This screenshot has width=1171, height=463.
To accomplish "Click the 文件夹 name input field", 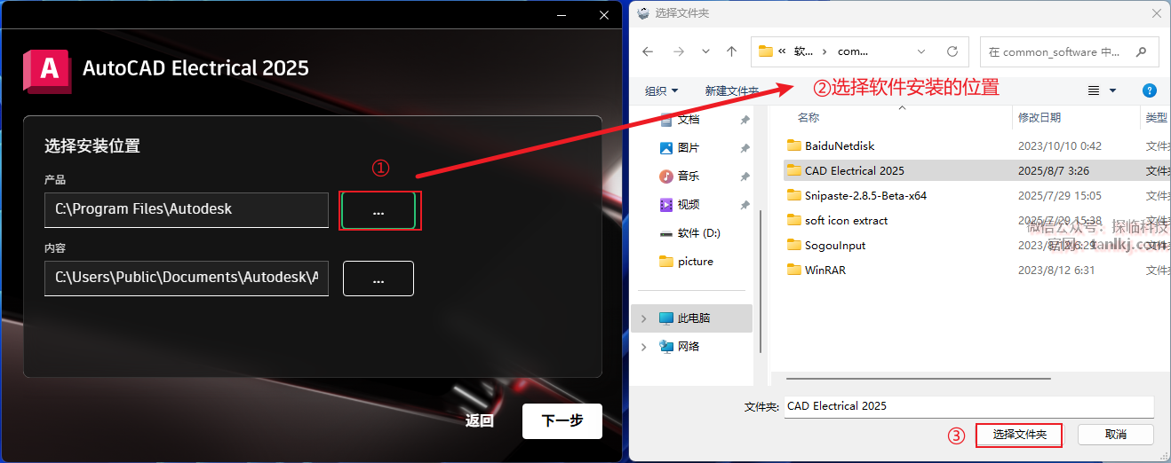I will [x=969, y=406].
